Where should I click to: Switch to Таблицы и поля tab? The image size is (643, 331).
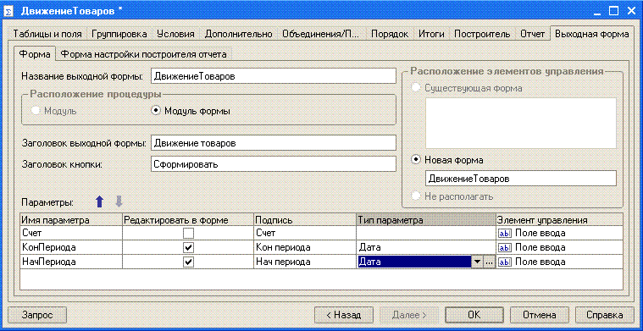[47, 34]
